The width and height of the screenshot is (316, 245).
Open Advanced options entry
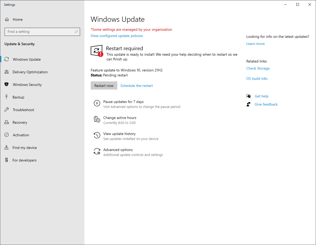click(x=128, y=152)
